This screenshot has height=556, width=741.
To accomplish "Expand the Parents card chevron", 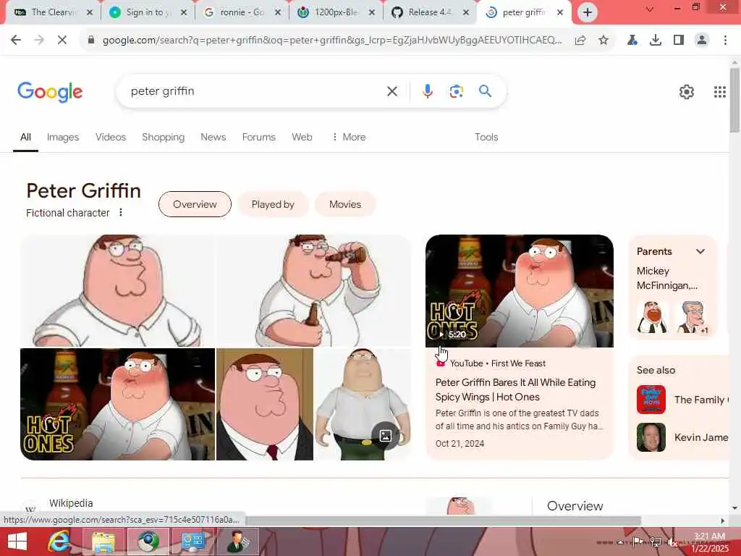I will tap(700, 251).
